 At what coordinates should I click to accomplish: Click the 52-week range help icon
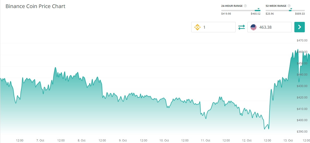pos(289,6)
